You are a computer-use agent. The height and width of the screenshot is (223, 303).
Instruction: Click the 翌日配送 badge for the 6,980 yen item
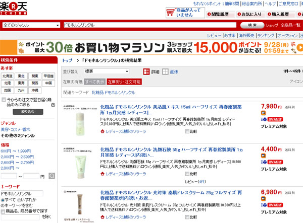(x=275, y=205)
